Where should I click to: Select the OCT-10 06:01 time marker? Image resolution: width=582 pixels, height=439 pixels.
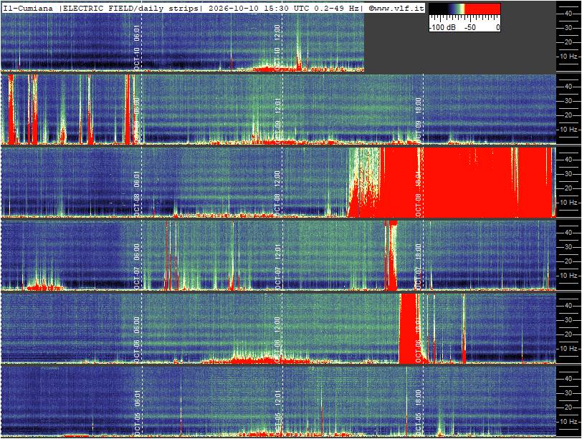coord(137,47)
